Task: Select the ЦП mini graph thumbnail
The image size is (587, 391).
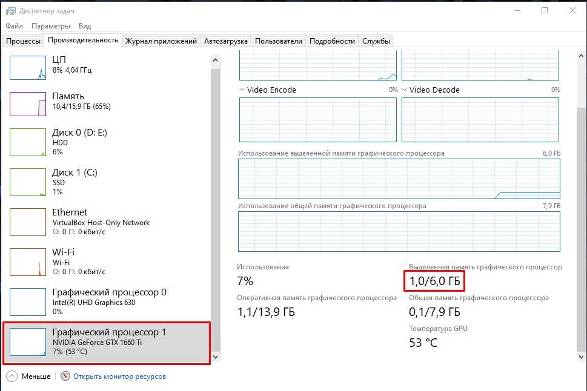Action: point(28,68)
